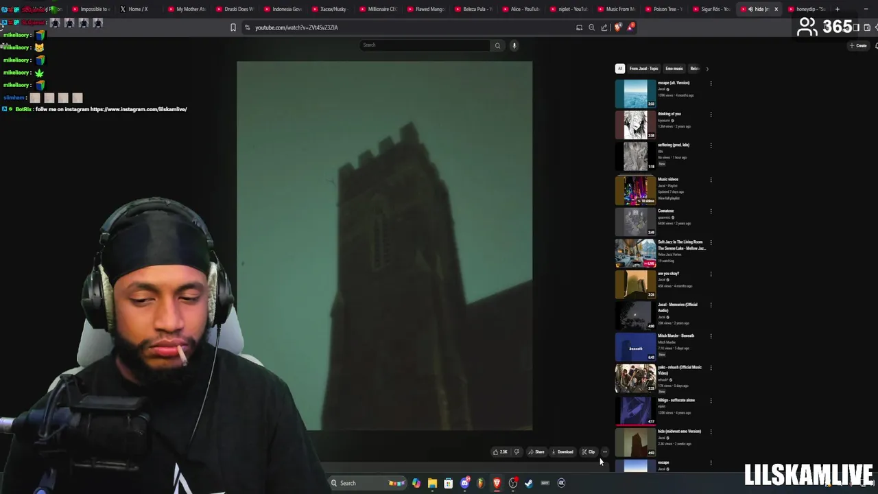The height and width of the screenshot is (494, 878).
Task: Click the browser address bar URL
Action: (x=296, y=27)
